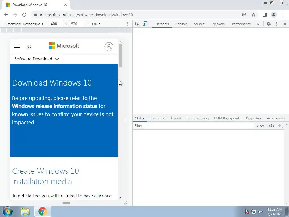Viewport: 289px width, 217px height.
Task: Open Dimensions Responsive dropdown
Action: (x=24, y=24)
